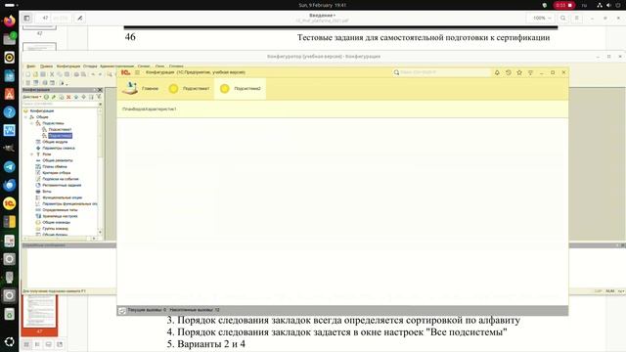Open Конфигурация menu in Configurator
The image size is (626, 352).
68,66
